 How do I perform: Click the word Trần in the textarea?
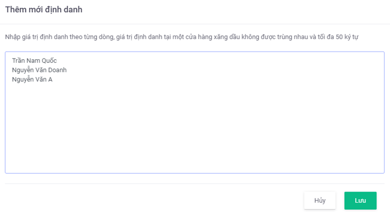click(19, 60)
